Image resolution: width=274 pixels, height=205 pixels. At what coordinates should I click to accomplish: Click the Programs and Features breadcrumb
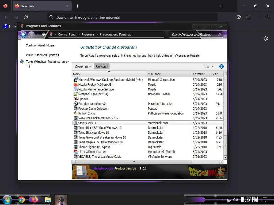tap(115, 34)
